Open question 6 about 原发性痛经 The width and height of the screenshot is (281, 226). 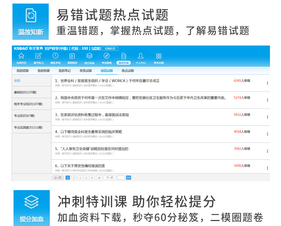coord(80,166)
